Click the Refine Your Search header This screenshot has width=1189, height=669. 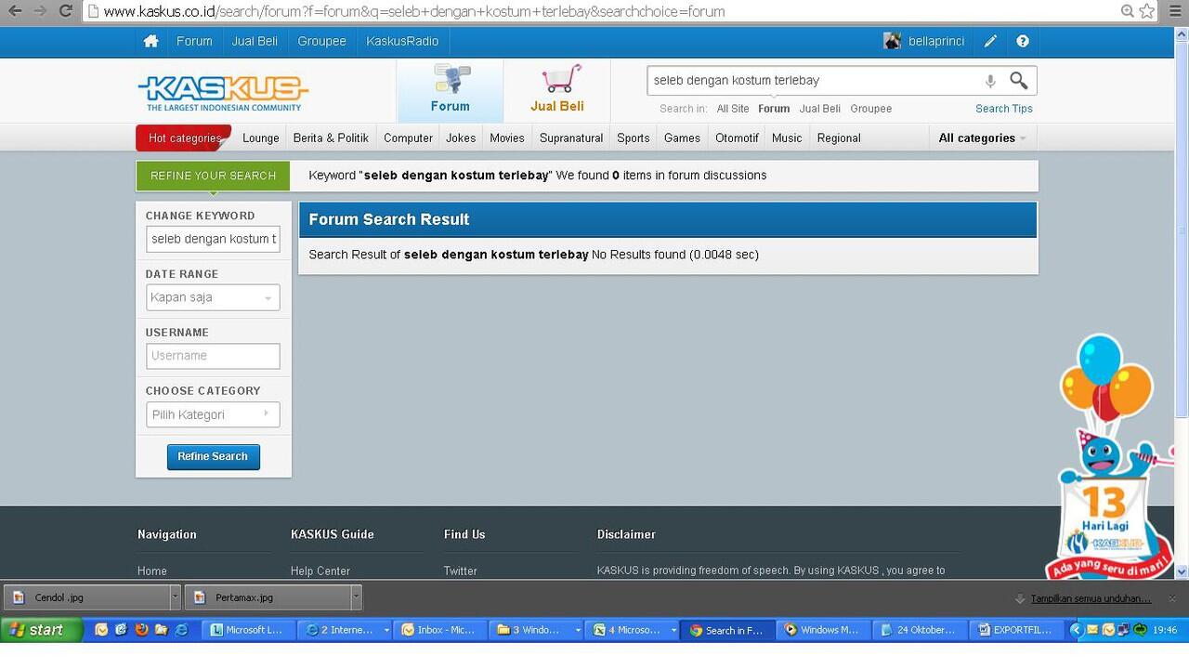point(213,176)
